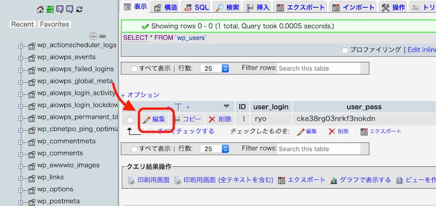Click the wp_comments table icon

[32, 154]
